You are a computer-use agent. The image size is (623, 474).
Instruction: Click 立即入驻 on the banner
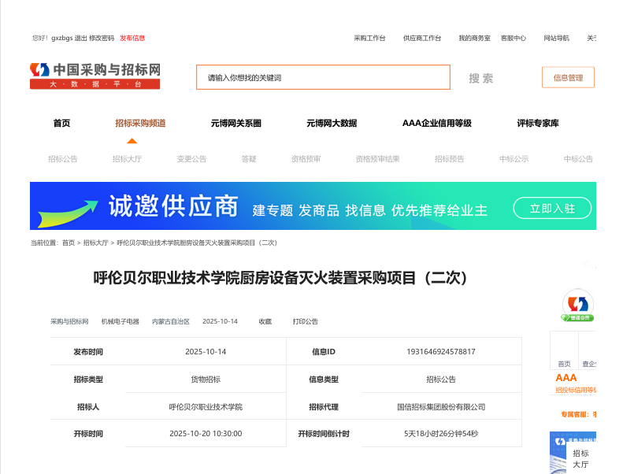tap(552, 208)
